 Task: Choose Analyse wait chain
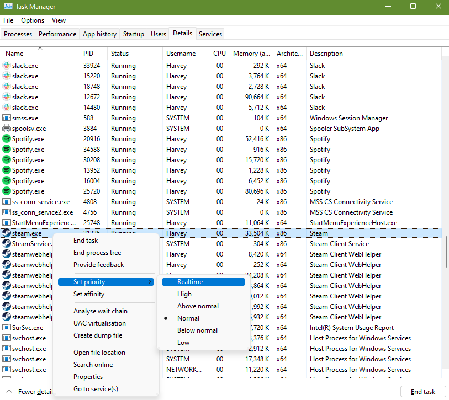(106, 311)
